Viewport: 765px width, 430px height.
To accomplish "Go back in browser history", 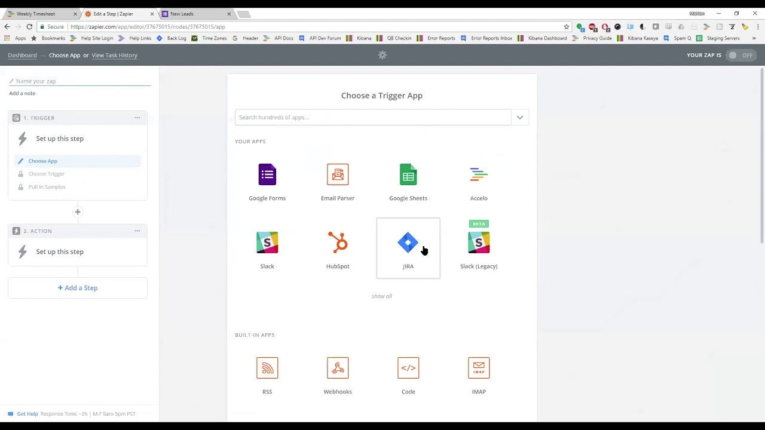I will point(7,26).
